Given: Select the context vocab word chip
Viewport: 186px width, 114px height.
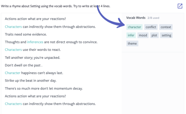Looking at the screenshot, I should coord(166,27).
